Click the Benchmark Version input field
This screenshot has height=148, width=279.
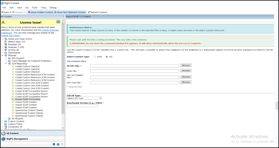click(82, 106)
